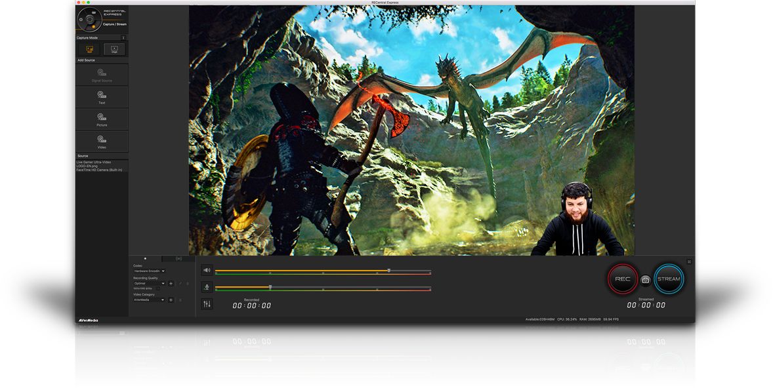Click the fullscreen expand icon above STREAM
Screen dimensions: 773x388
point(689,262)
